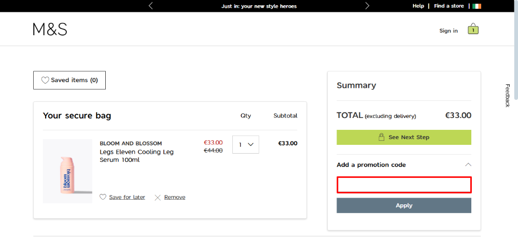Screen dimensions: 518x239
Task: Go to previous banner message arrow
Action: pyautogui.click(x=151, y=6)
